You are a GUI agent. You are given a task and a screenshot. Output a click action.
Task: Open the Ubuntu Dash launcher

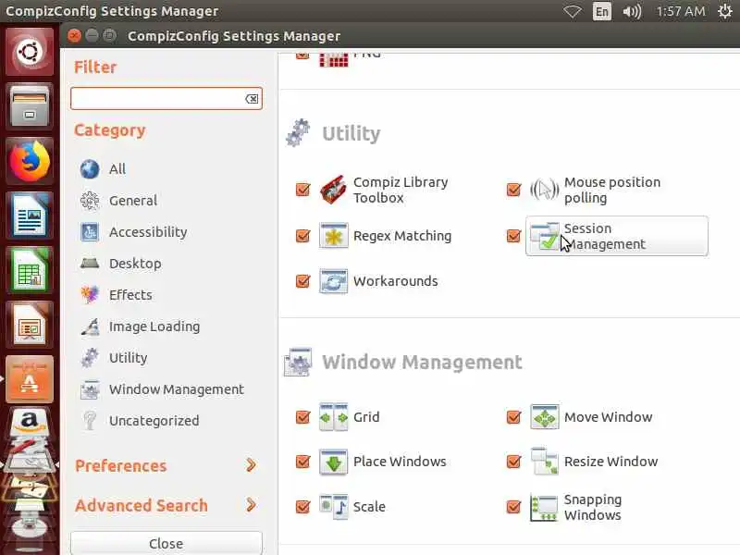tap(30, 52)
